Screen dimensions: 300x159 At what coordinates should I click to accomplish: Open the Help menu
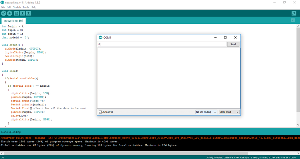33,7
